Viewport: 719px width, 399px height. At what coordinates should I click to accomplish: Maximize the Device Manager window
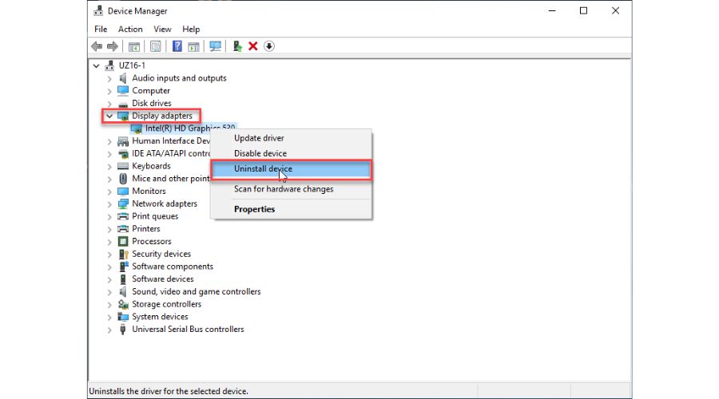tap(583, 10)
